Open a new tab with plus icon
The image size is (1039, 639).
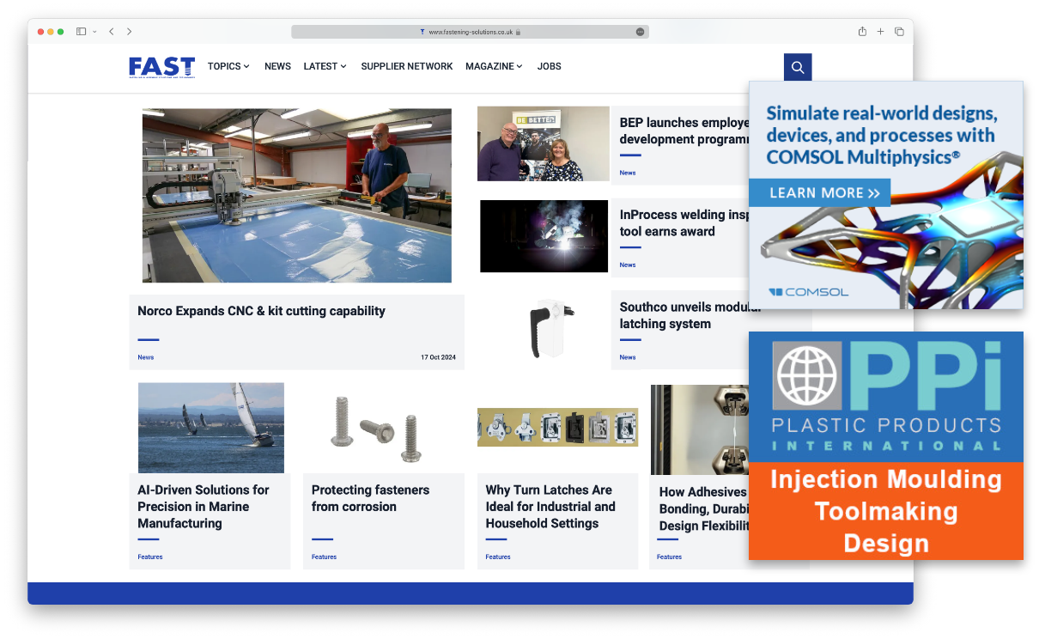(x=880, y=32)
